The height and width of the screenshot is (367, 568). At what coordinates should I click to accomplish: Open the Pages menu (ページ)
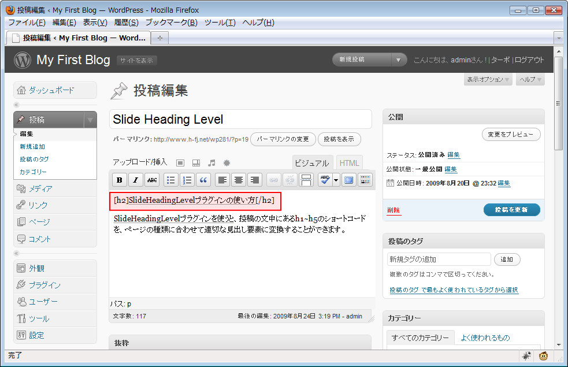[55, 222]
